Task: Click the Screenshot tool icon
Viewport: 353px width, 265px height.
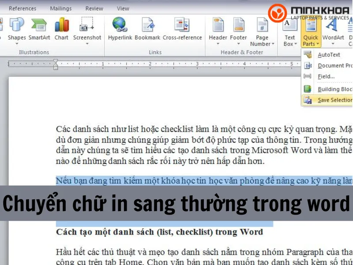Action: click(86, 24)
